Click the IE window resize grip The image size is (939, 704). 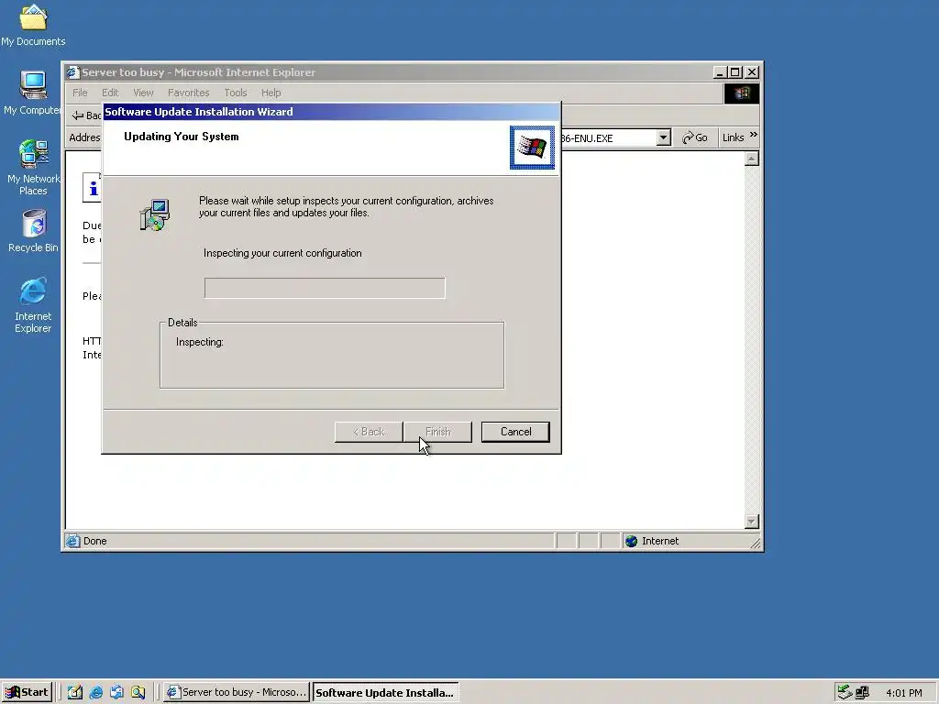point(755,543)
